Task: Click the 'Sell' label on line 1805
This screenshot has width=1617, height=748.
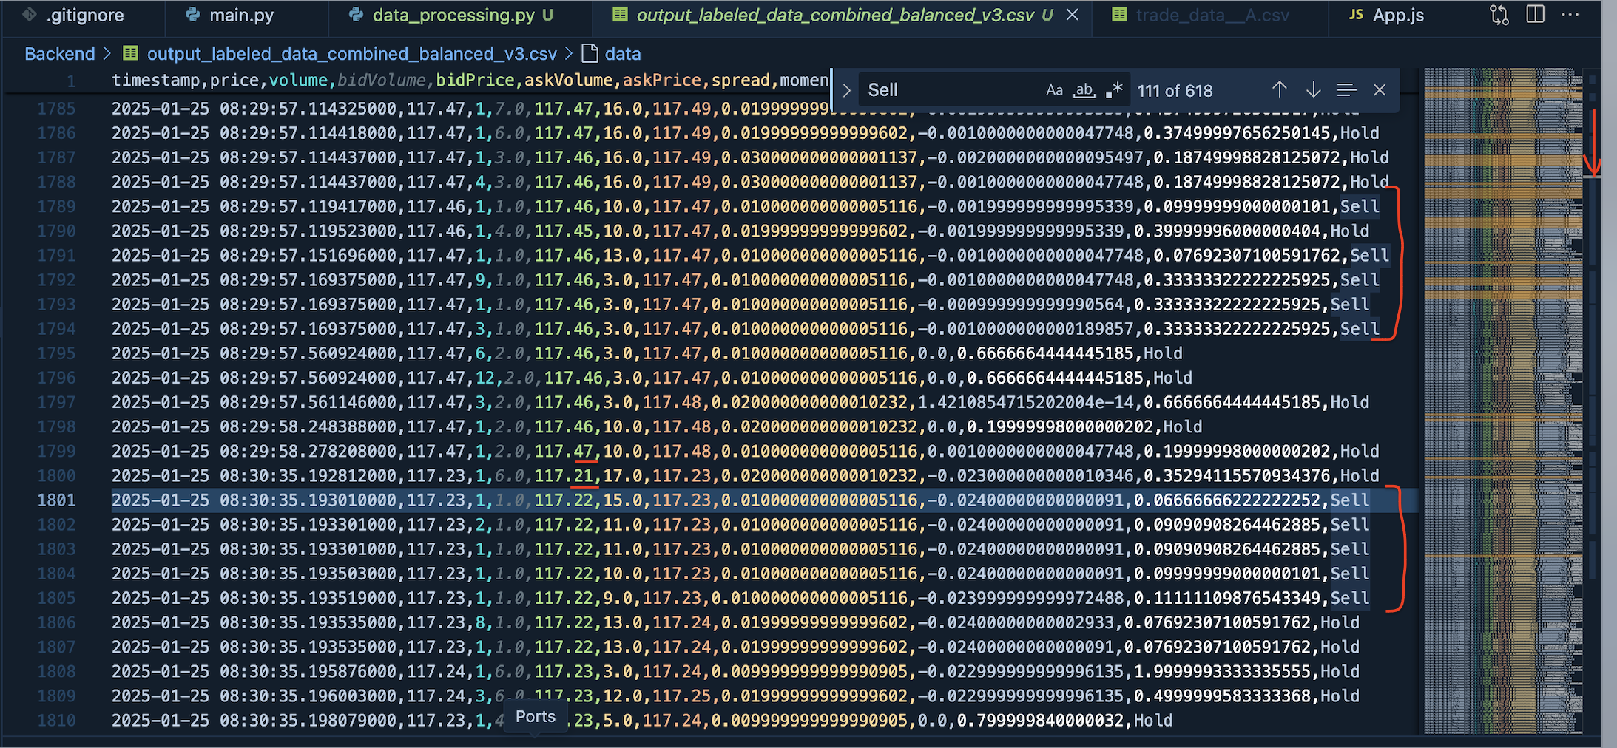Action: point(1350,598)
